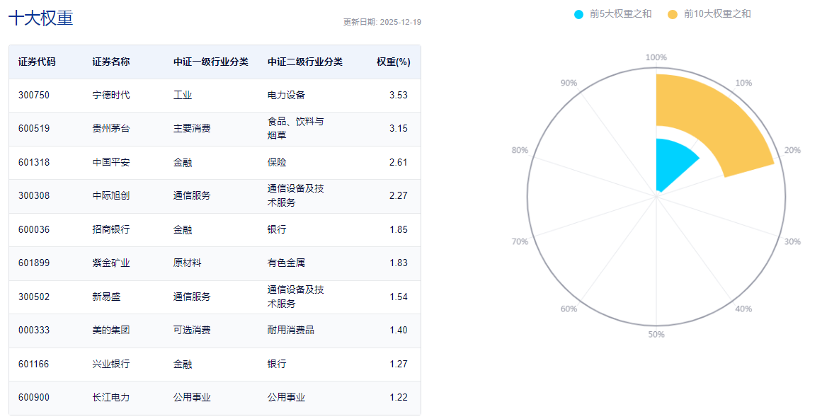822x419 pixels.
Task: Click the 中际旭创 security name
Action: [111, 195]
